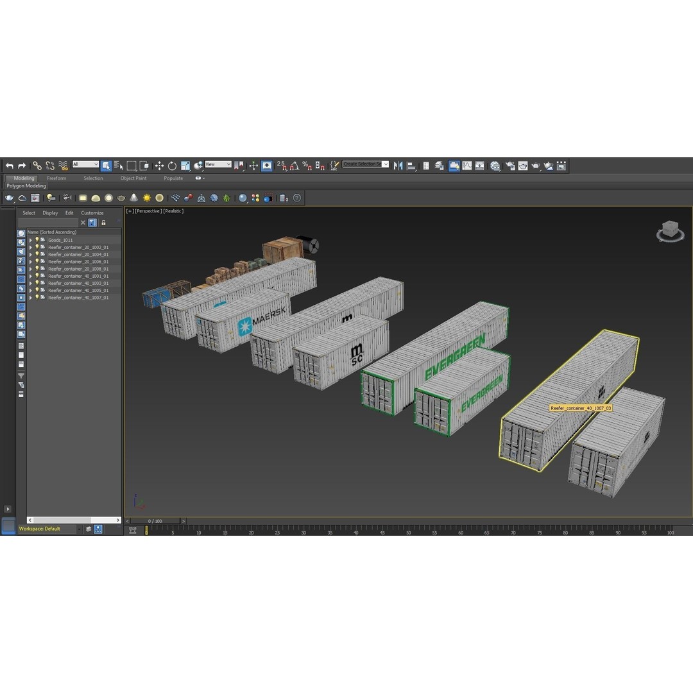
Task: Click cone primitive icon
Action: (134, 198)
